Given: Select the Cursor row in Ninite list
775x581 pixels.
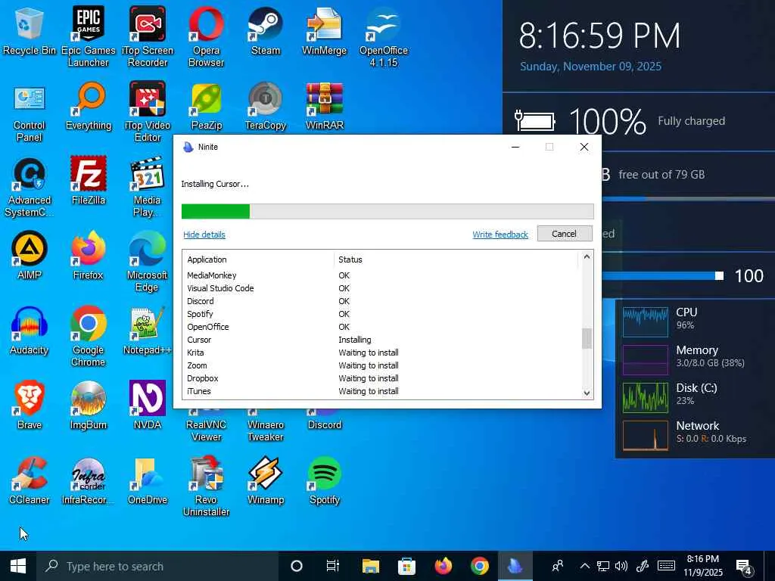Looking at the screenshot, I should (x=381, y=340).
